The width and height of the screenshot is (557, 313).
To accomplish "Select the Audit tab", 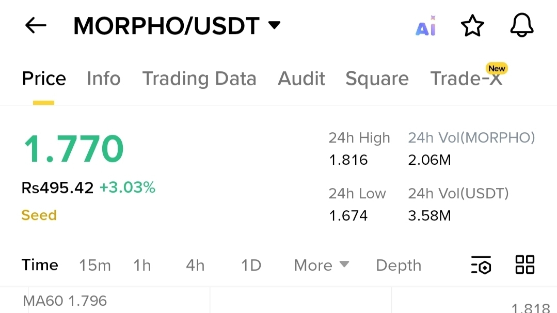I will pyautogui.click(x=301, y=79).
